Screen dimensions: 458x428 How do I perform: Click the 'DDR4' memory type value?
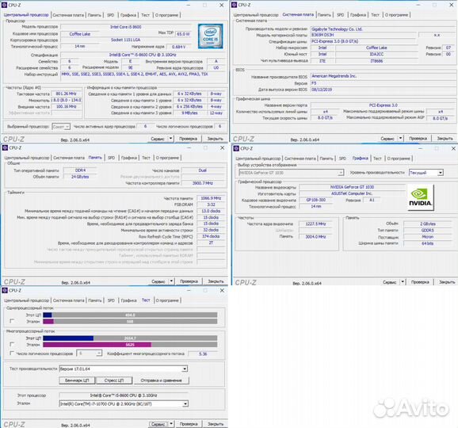click(80, 170)
